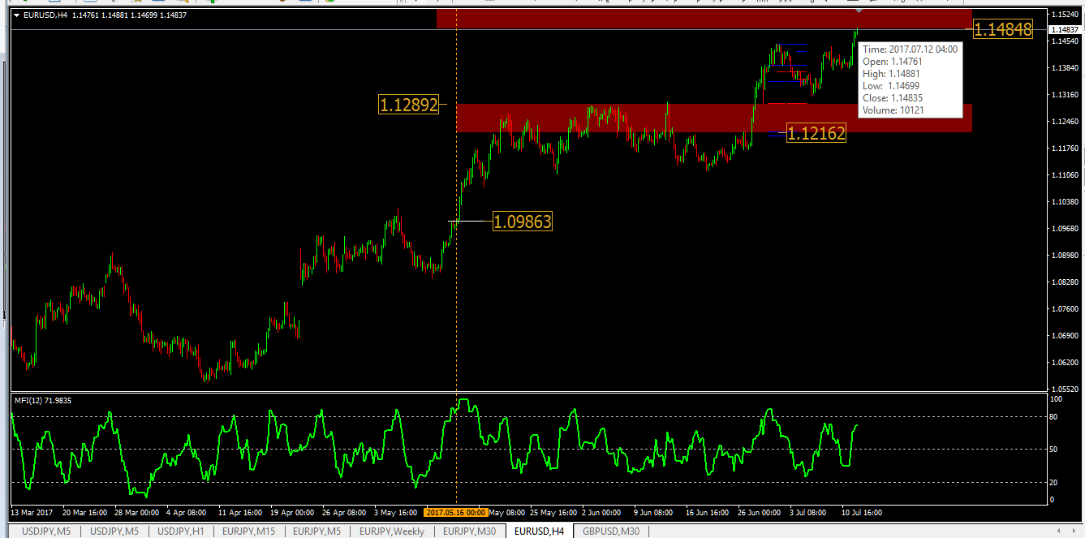The height and width of the screenshot is (538, 1085).
Task: Click the 20 level on MFI scale
Action: (1055, 483)
